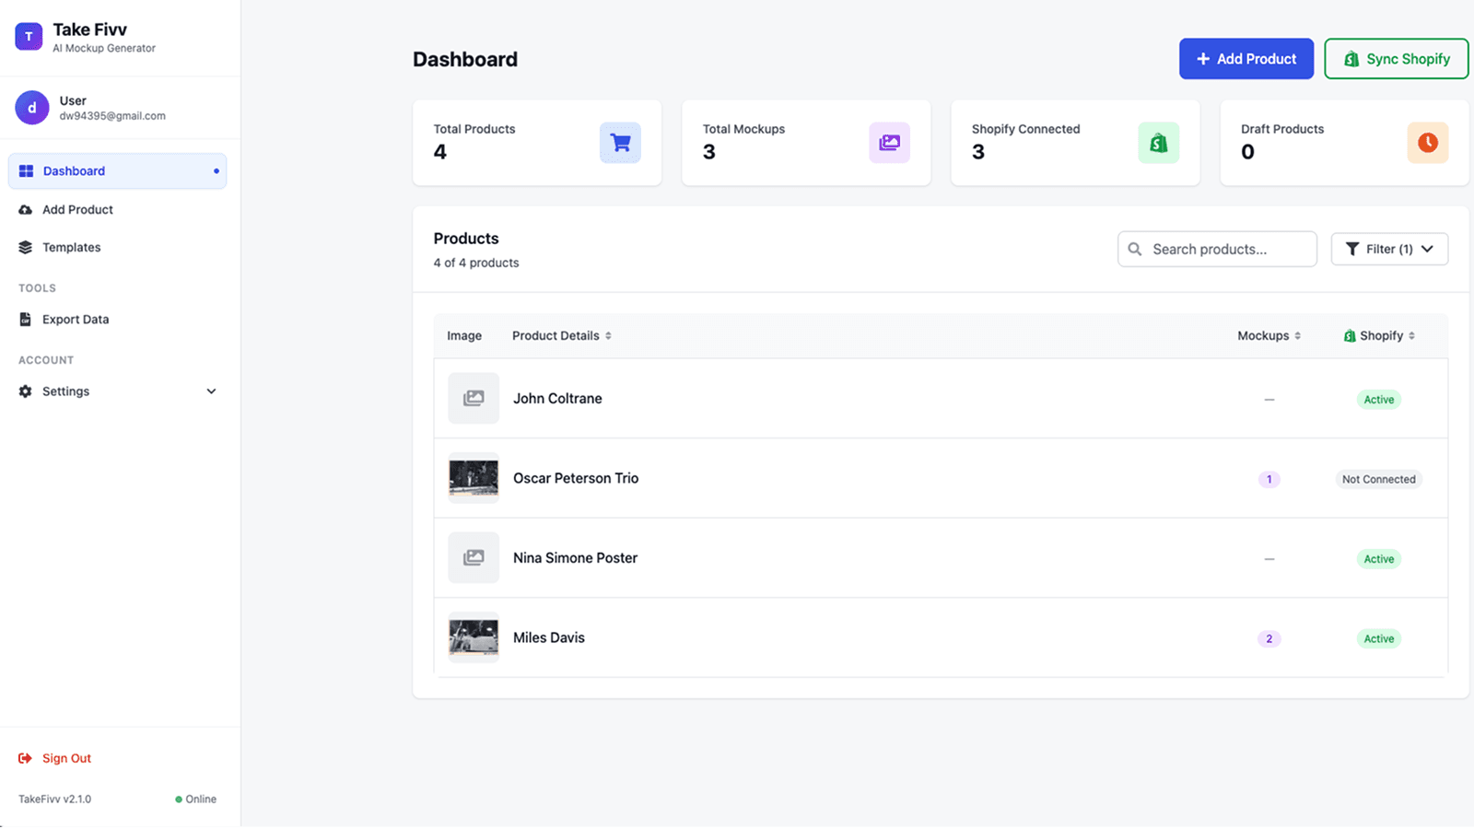Click the Shopify icon in the table header
Image resolution: width=1474 pixels, height=829 pixels.
pos(1350,336)
